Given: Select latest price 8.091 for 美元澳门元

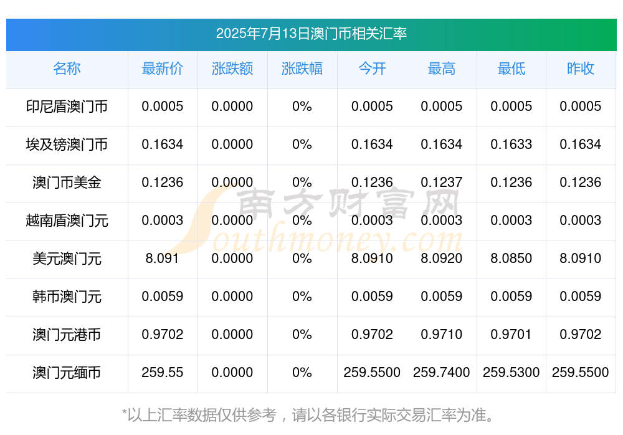Looking at the screenshot, I should 162,259.
